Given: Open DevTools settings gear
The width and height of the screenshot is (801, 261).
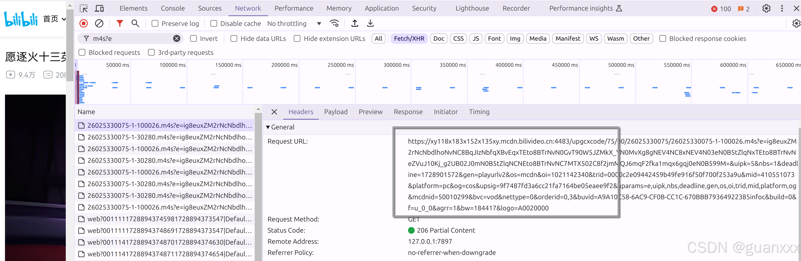Looking at the screenshot, I should pyautogui.click(x=766, y=8).
